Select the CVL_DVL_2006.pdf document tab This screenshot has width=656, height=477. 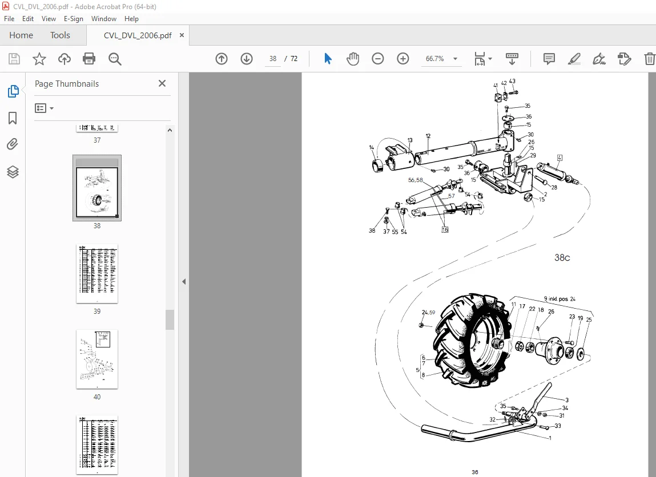[138, 35]
